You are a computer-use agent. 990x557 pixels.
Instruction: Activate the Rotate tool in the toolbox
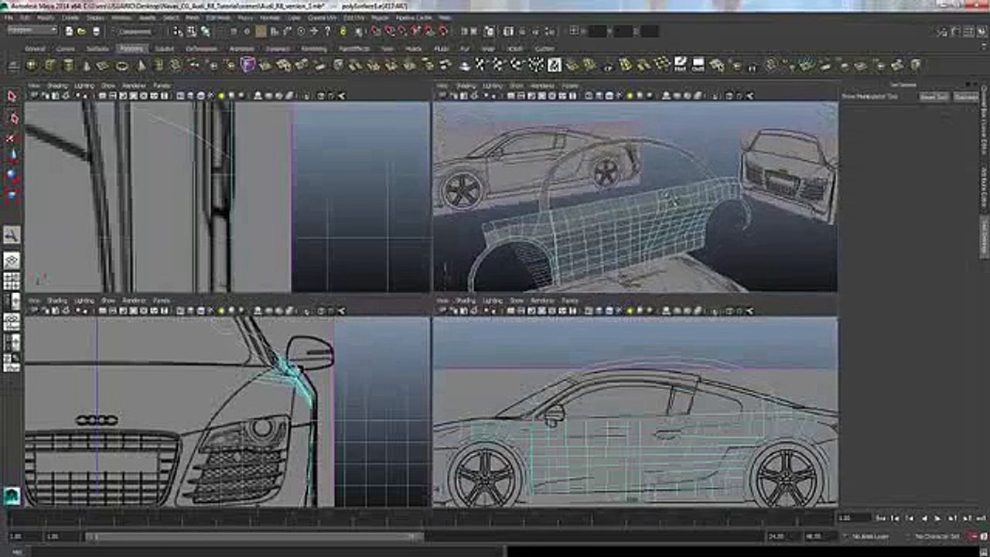[12, 176]
